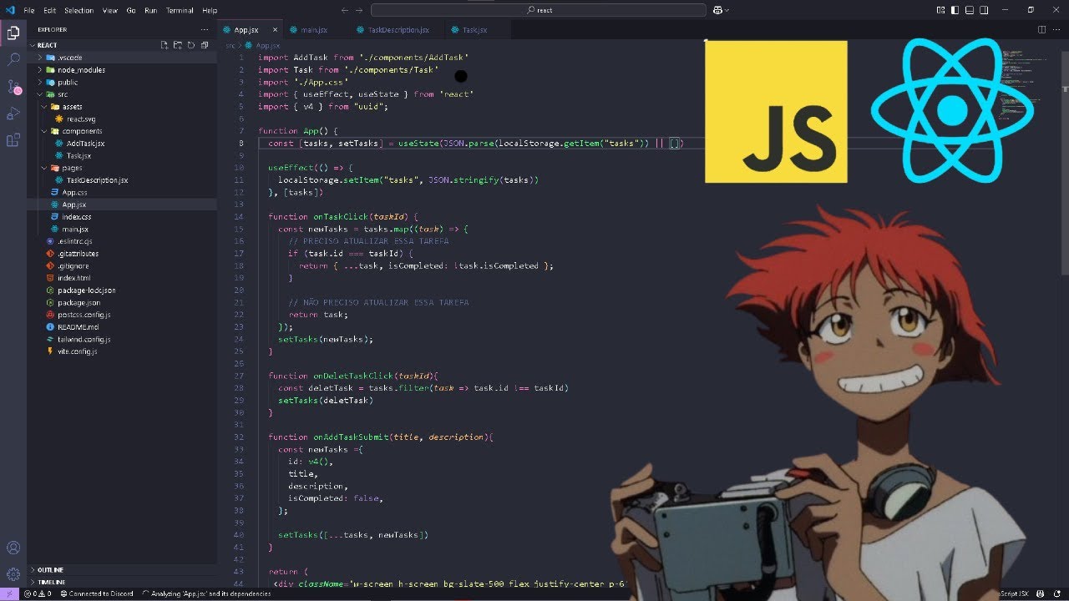
Task: Open the Copilot dropdown chevron
Action: point(727,10)
